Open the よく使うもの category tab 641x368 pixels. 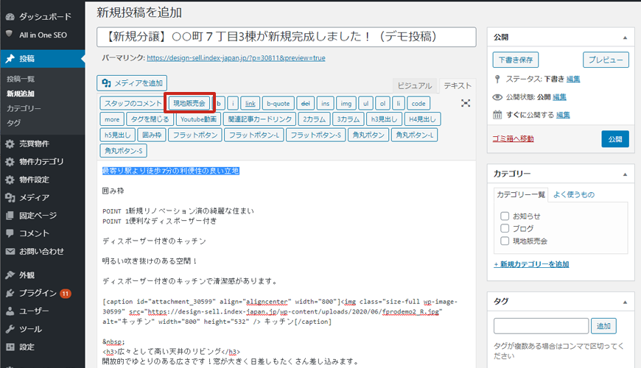click(573, 194)
